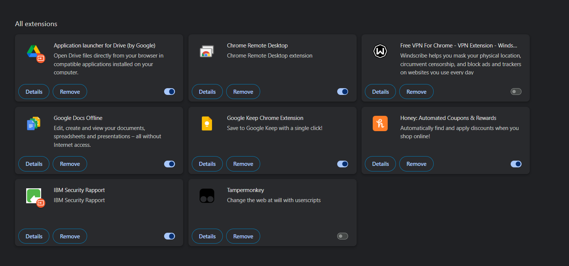Open Details for Free VPN Windscribe
Viewport: 569px width, 266px height.
(381, 92)
